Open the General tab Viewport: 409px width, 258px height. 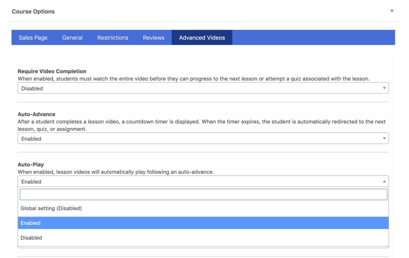pyautogui.click(x=72, y=37)
